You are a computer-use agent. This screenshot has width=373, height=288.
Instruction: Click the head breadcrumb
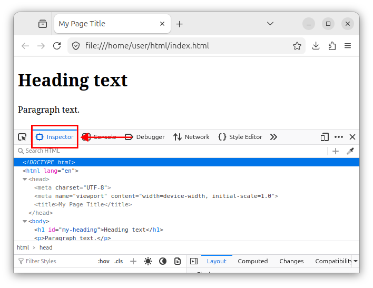point(46,247)
